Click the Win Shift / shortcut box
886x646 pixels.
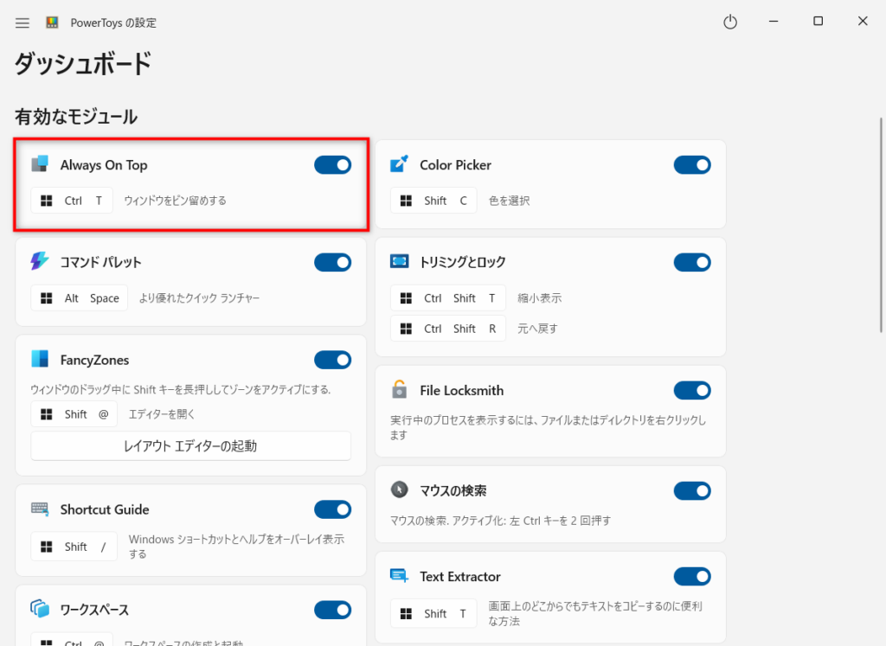click(x=74, y=546)
